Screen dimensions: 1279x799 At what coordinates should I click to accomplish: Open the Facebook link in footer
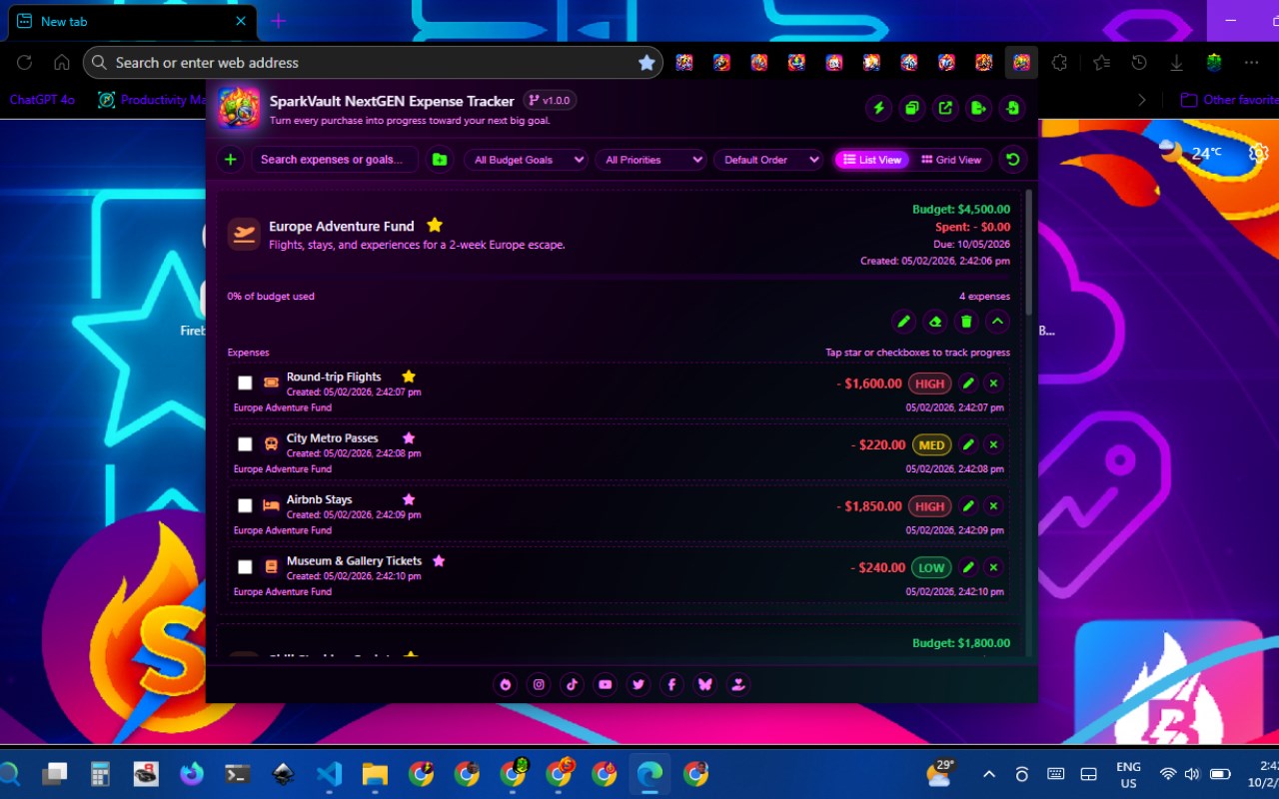click(x=671, y=684)
